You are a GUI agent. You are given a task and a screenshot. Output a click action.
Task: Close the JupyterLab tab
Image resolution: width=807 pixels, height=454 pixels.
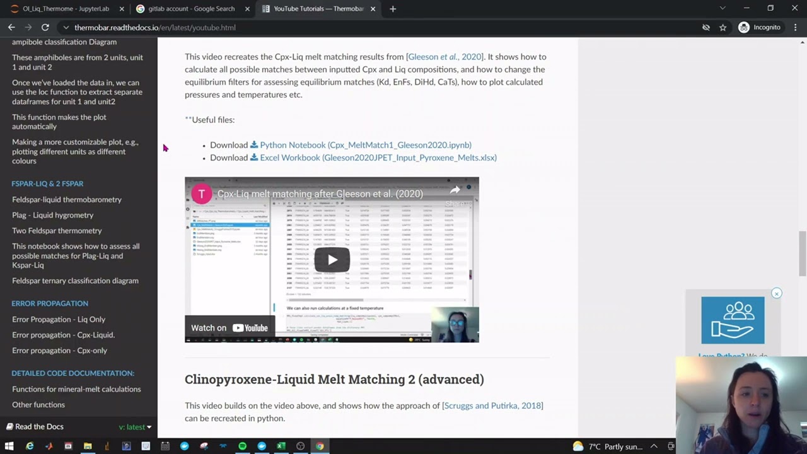click(122, 9)
